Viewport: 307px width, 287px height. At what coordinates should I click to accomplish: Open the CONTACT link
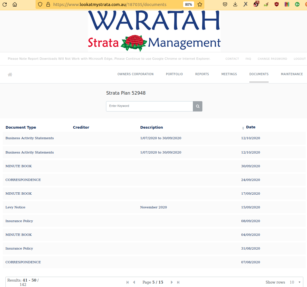[x=232, y=59]
